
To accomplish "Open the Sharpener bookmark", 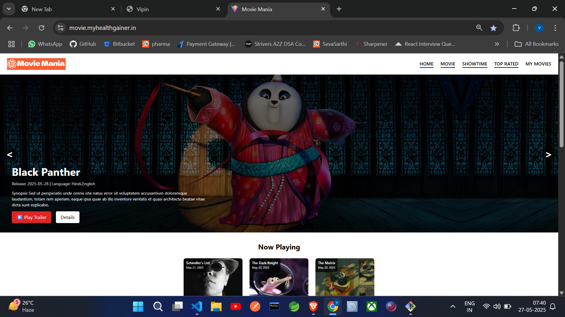I will tap(371, 44).
